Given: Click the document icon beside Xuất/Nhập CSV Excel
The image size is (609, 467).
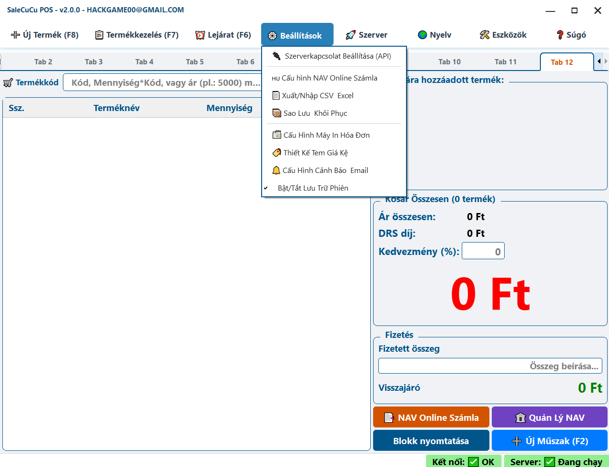Looking at the screenshot, I should (276, 96).
